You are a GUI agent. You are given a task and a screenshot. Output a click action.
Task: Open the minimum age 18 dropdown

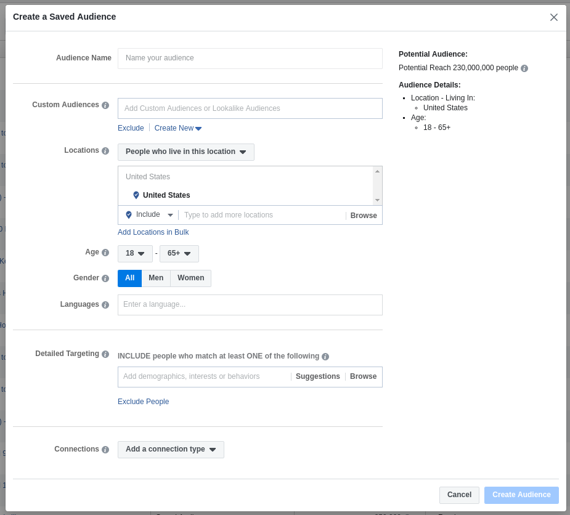click(x=135, y=253)
